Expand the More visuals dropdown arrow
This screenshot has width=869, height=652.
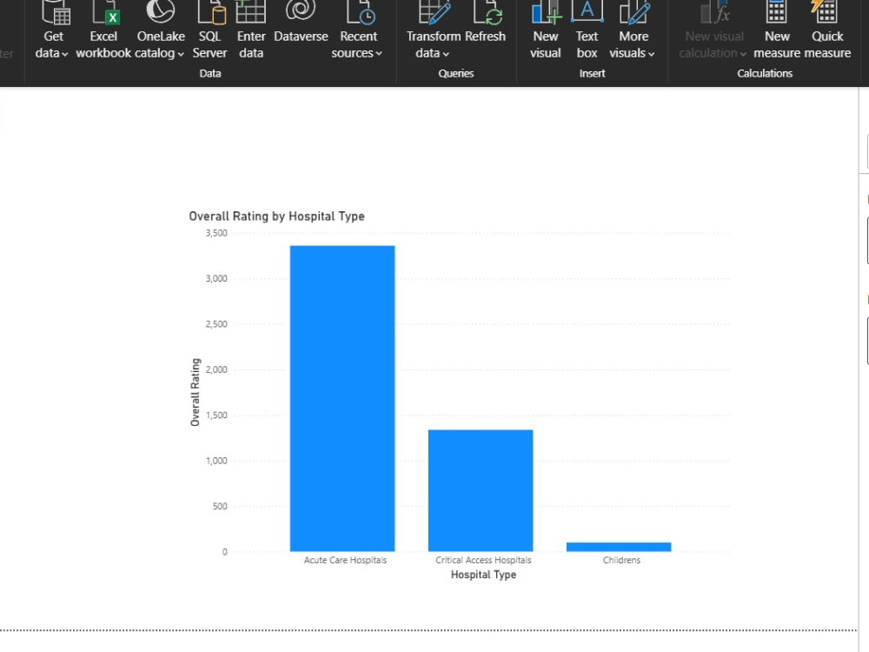[651, 54]
